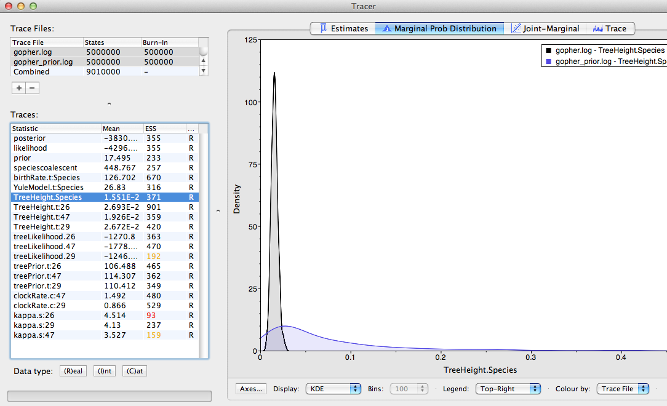
Task: Set data type to (C)at
Action: coord(134,371)
